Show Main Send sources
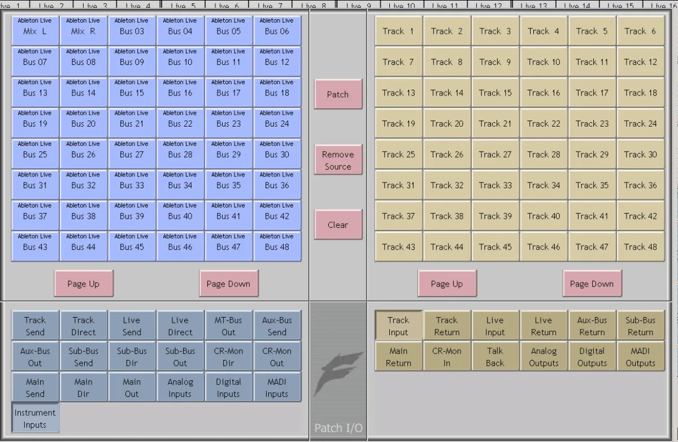Image resolution: width=678 pixels, height=442 pixels. point(35,388)
